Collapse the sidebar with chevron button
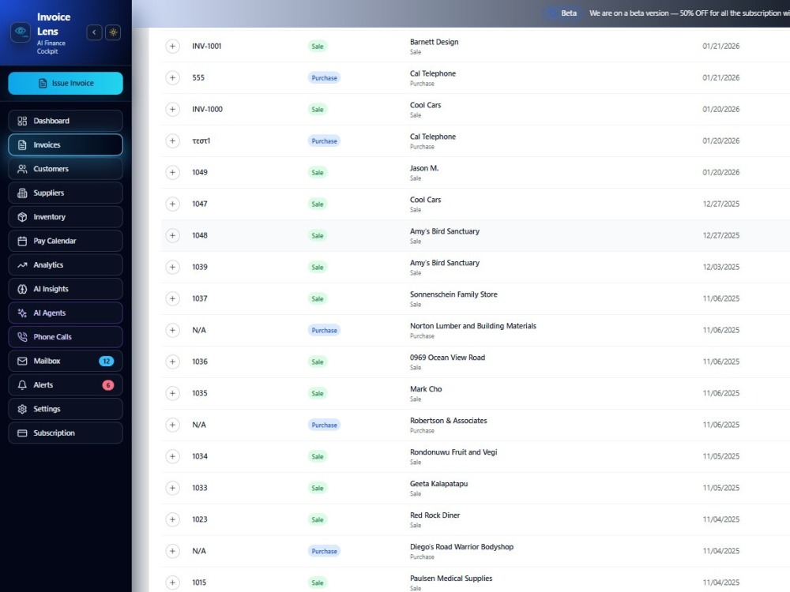This screenshot has width=790, height=592. pos(94,32)
